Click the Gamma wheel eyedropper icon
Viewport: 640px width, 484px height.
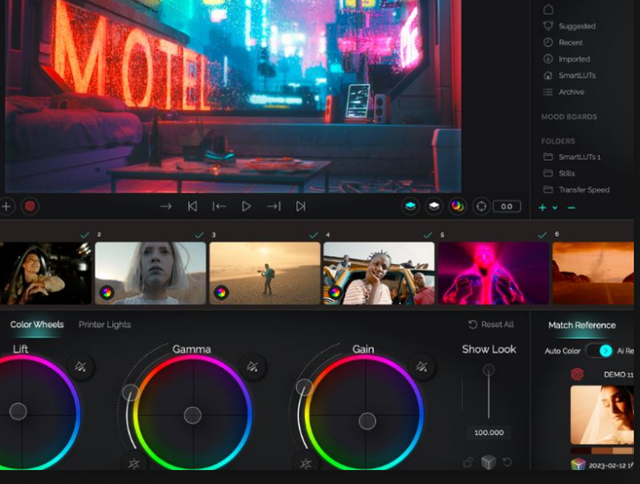tap(252, 366)
